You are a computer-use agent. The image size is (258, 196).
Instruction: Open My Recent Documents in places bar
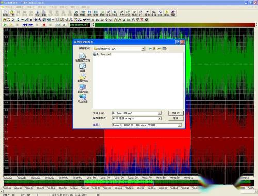(83, 57)
